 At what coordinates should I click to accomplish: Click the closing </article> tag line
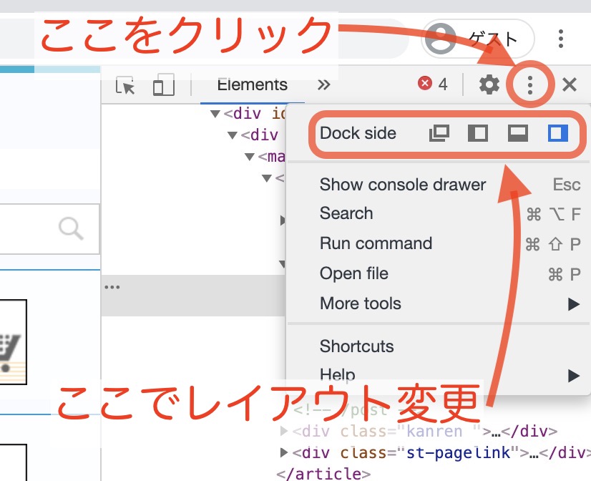(323, 473)
